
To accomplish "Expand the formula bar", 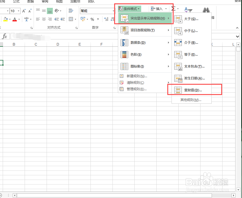I will tap(237, 36).
